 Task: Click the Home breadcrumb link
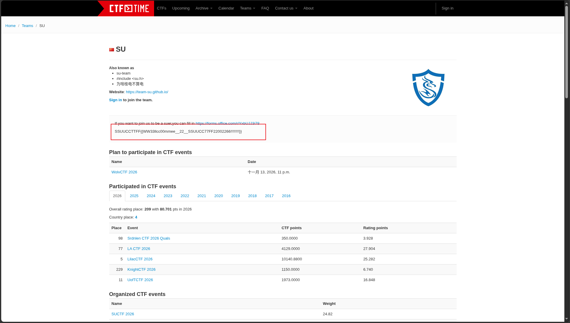(10, 26)
